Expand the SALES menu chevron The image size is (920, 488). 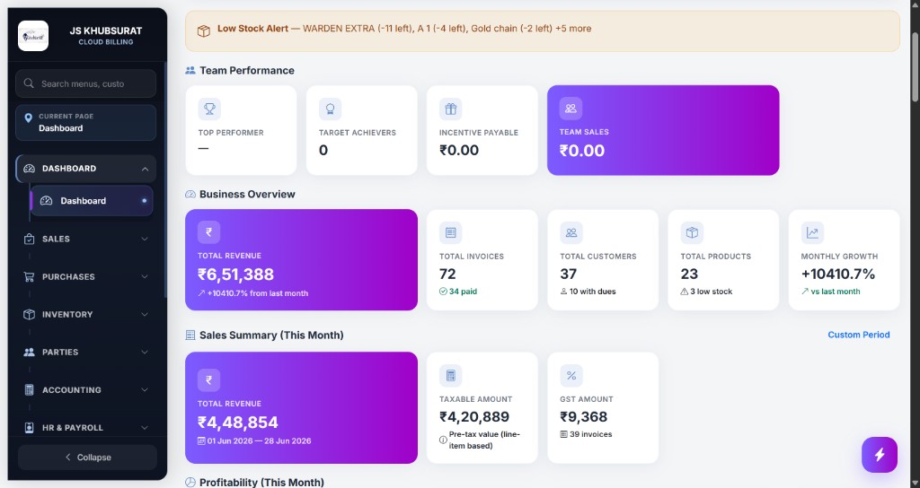tap(145, 239)
